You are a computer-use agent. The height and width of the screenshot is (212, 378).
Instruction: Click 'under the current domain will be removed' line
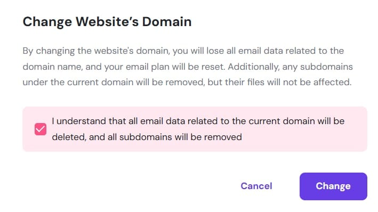(114, 82)
